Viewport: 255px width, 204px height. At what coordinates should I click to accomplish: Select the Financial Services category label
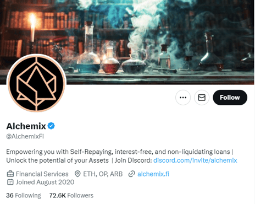pos(42,174)
